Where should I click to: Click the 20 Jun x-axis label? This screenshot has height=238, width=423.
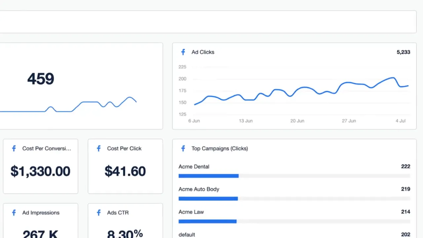[297, 121]
